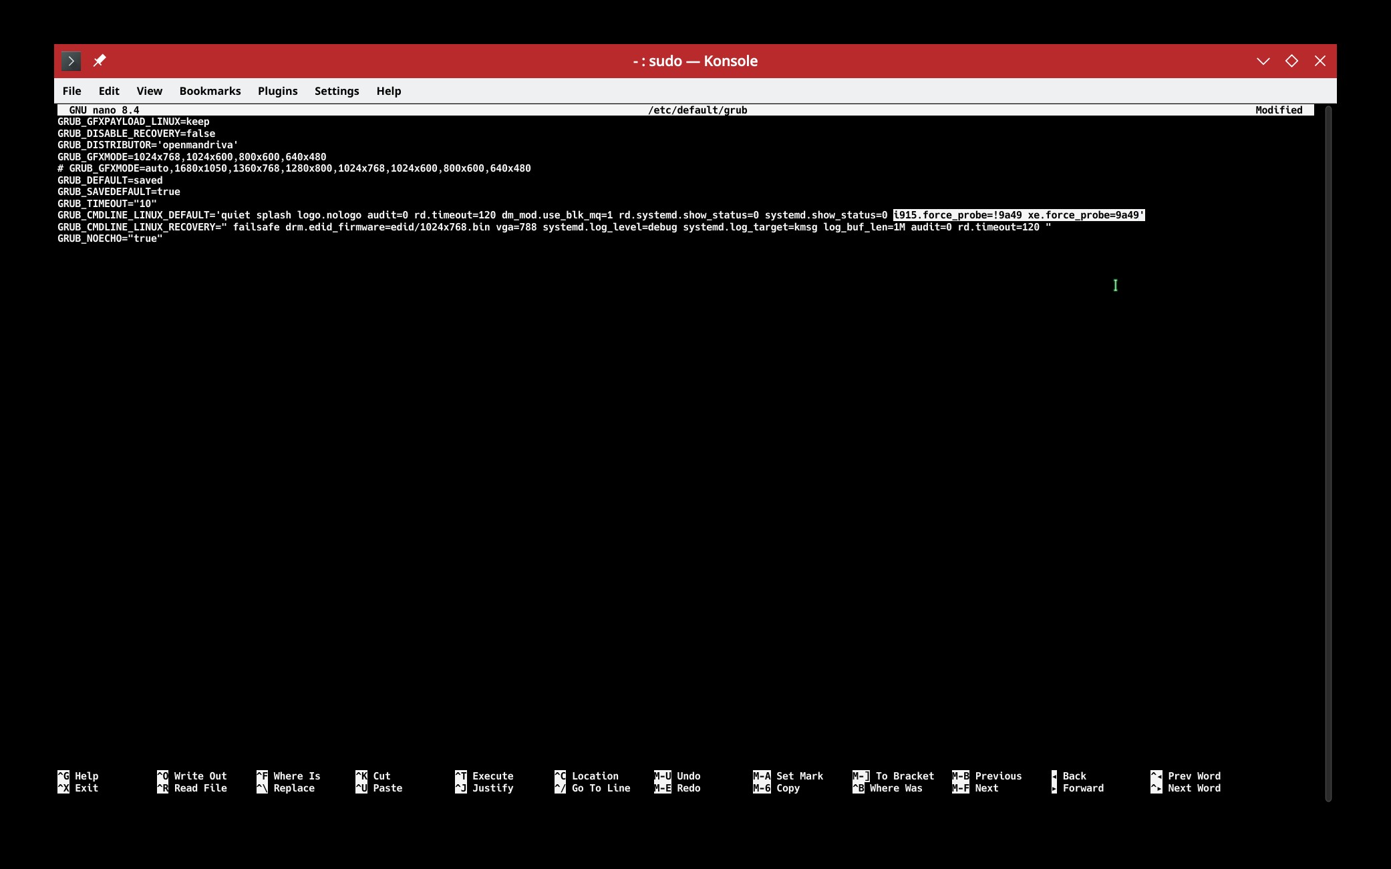Image resolution: width=1391 pixels, height=869 pixels.
Task: Click the GRUB_TIMEOUT="10" line
Action: [x=107, y=204]
